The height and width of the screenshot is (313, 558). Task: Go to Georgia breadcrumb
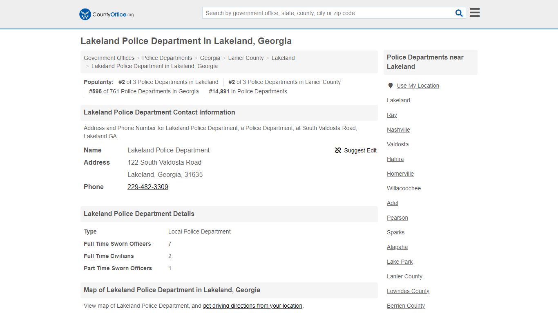[x=210, y=58]
